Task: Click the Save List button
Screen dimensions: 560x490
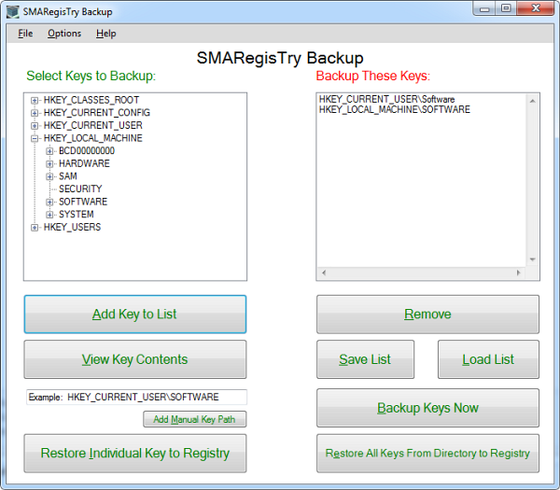Action: point(365,359)
